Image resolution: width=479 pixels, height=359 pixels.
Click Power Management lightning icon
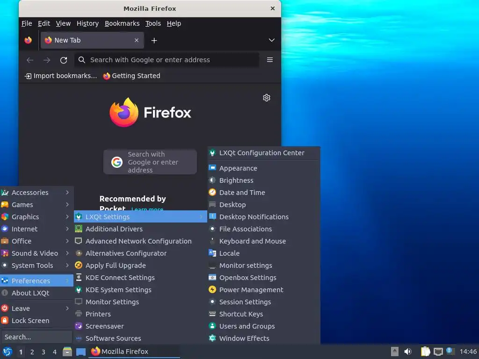212,289
